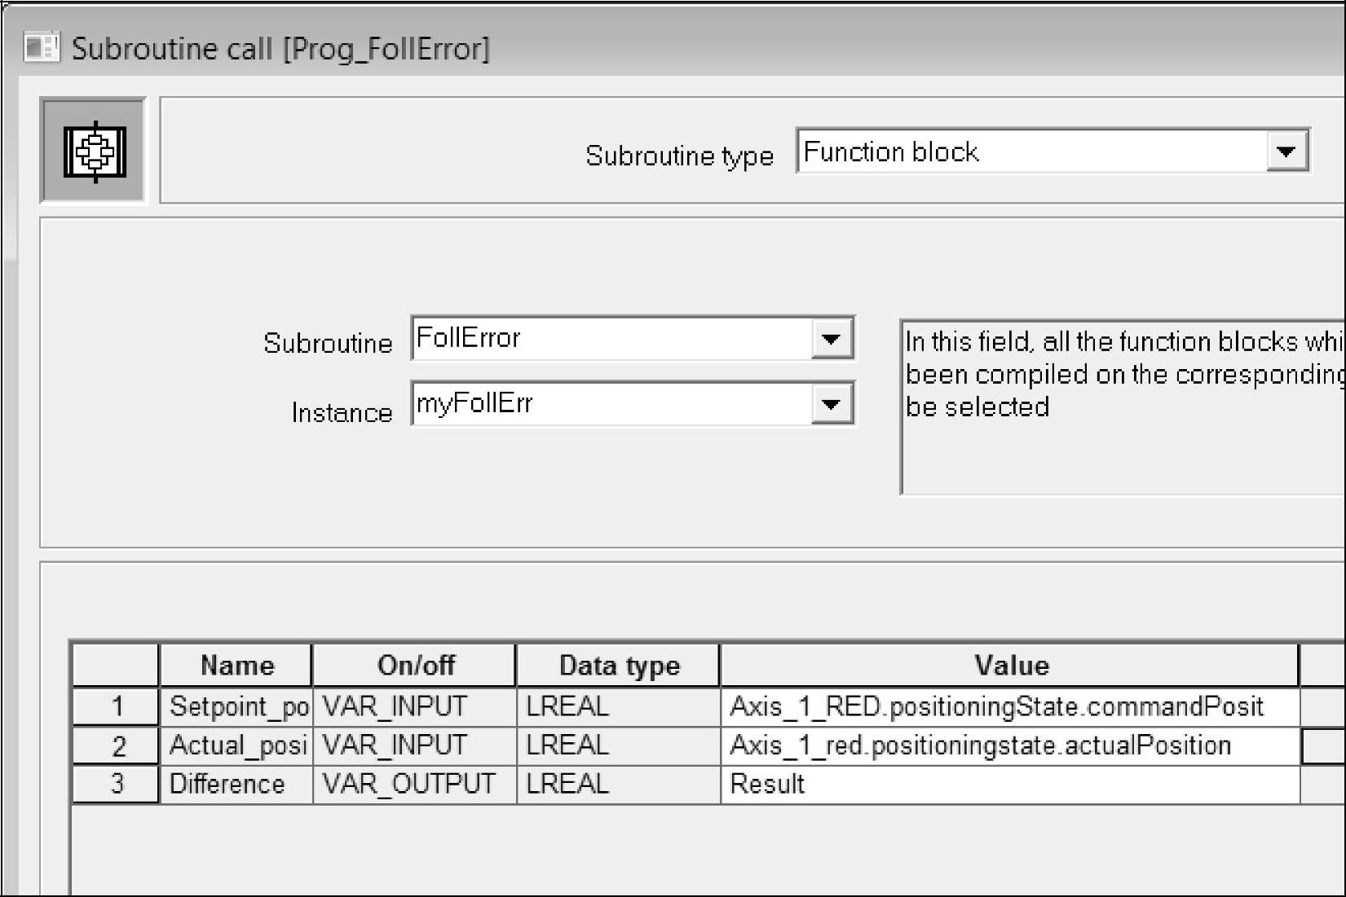Image resolution: width=1346 pixels, height=897 pixels.
Task: Edit the actualPosition value field in row 2
Action: pyautogui.click(x=1009, y=745)
